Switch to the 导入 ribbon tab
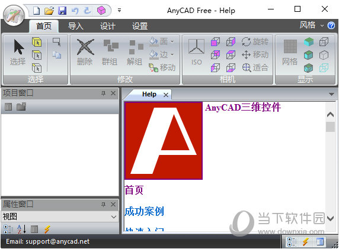Image resolution: width=339 pixels, height=249 pixels. coord(76,26)
